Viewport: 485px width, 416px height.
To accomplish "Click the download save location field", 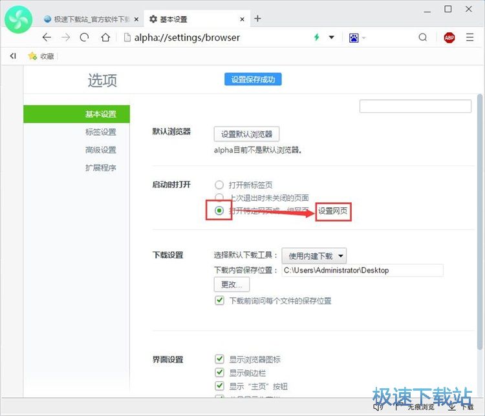I will point(362,270).
